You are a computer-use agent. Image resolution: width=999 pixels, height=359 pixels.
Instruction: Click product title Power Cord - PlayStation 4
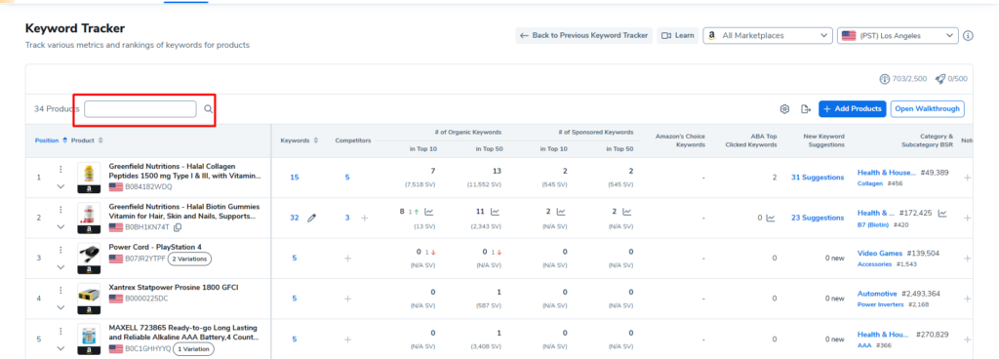(x=155, y=247)
